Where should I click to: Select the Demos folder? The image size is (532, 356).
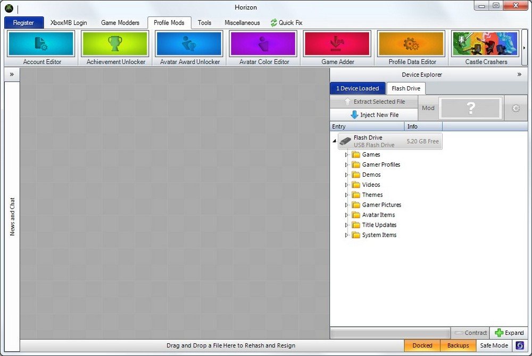367,175
